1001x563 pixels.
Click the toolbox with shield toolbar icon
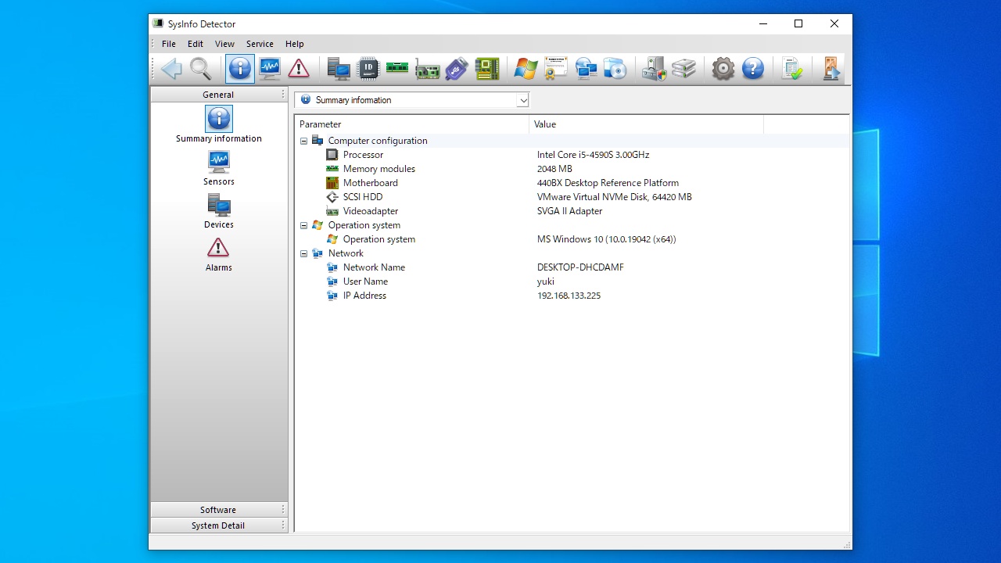click(x=654, y=69)
